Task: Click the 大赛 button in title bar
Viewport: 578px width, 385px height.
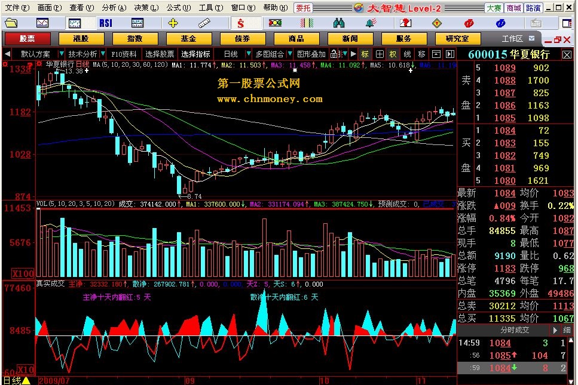Action: 494,8
